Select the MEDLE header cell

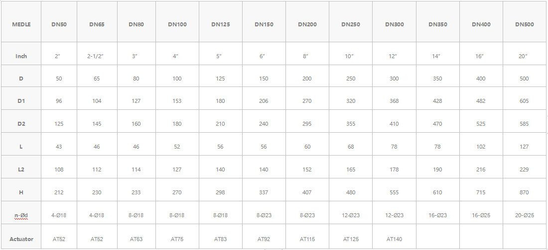pyautogui.click(x=21, y=24)
